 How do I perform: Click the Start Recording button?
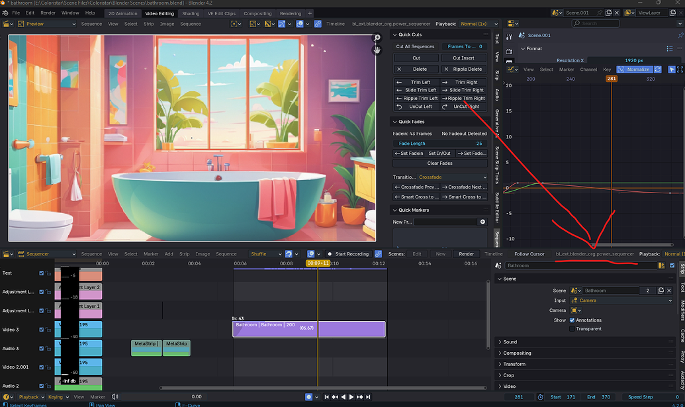348,253
